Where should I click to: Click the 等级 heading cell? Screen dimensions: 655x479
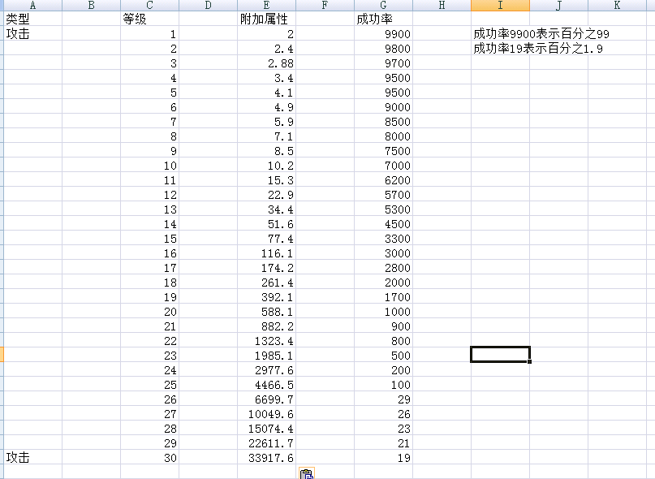click(135, 19)
